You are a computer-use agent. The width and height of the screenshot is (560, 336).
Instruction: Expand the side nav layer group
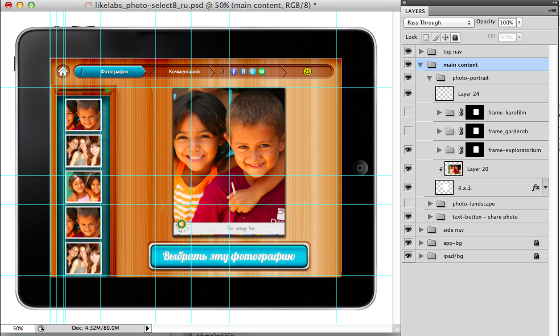tap(421, 230)
